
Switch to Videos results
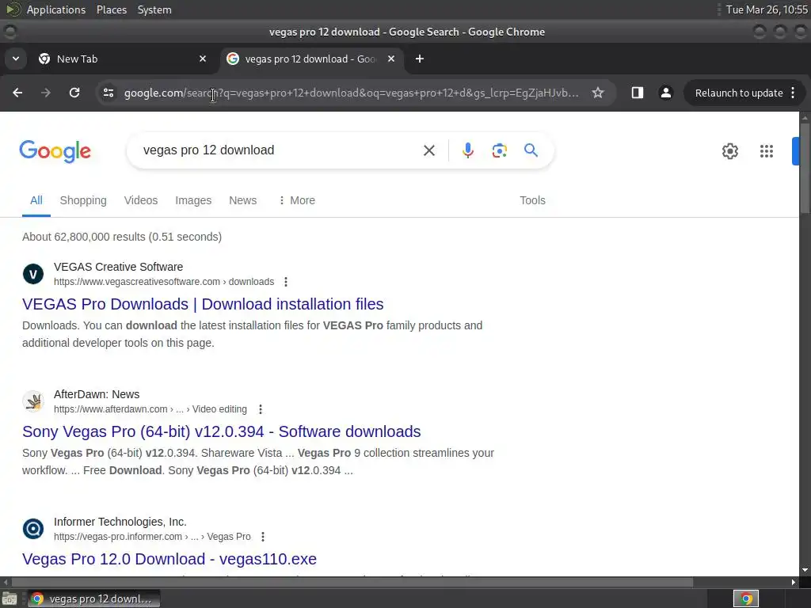(x=141, y=200)
